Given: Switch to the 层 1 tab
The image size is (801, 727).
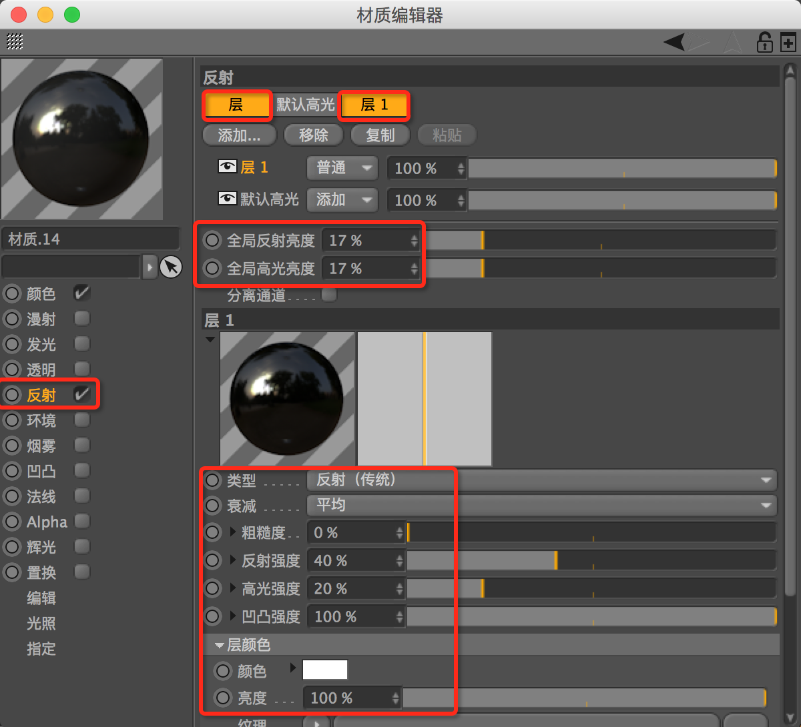Looking at the screenshot, I should 374,105.
